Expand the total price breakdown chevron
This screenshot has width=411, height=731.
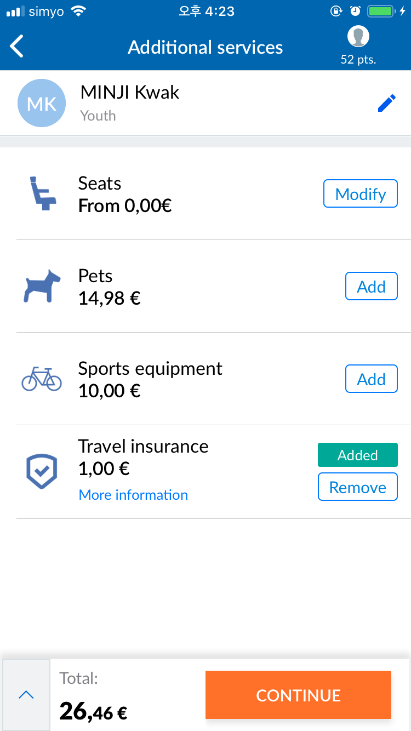tap(26, 695)
